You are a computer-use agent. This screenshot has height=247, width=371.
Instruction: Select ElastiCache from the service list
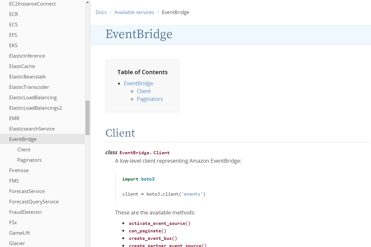tap(22, 66)
